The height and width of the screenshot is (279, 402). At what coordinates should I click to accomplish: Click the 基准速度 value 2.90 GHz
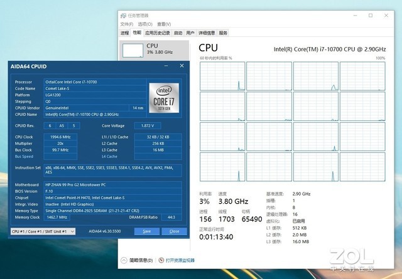(301, 194)
